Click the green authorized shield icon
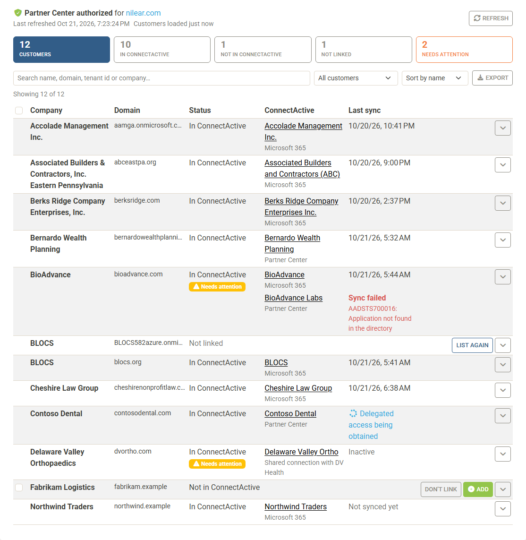Viewport: 526px width, 540px height. (x=18, y=13)
